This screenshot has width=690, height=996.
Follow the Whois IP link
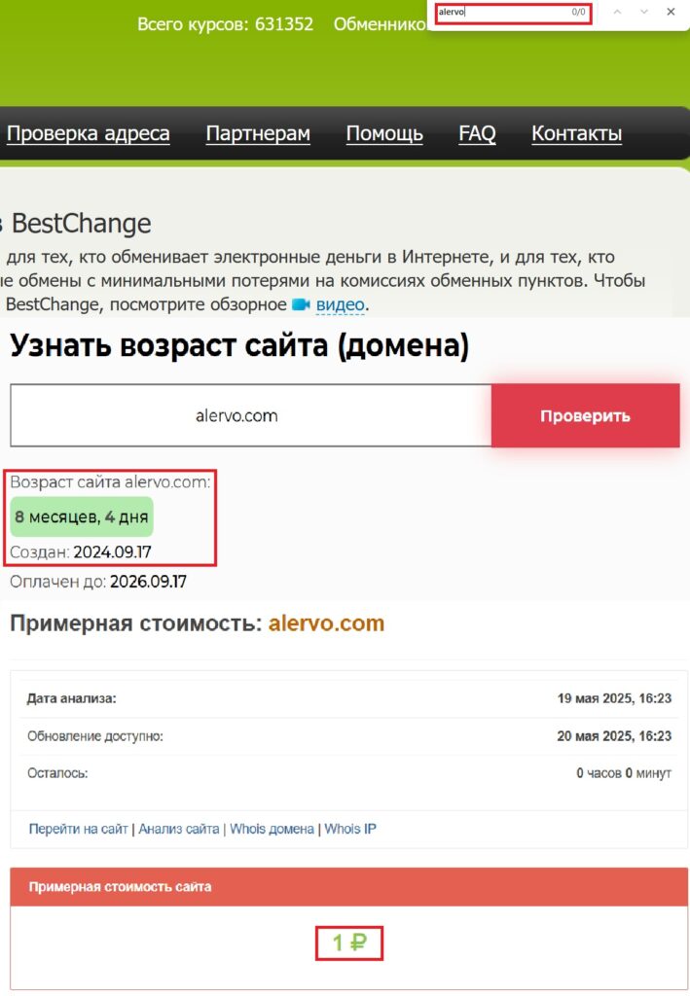350,829
